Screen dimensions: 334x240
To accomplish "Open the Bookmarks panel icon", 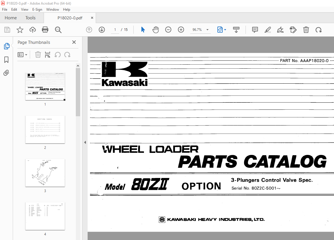I will 6,60.
